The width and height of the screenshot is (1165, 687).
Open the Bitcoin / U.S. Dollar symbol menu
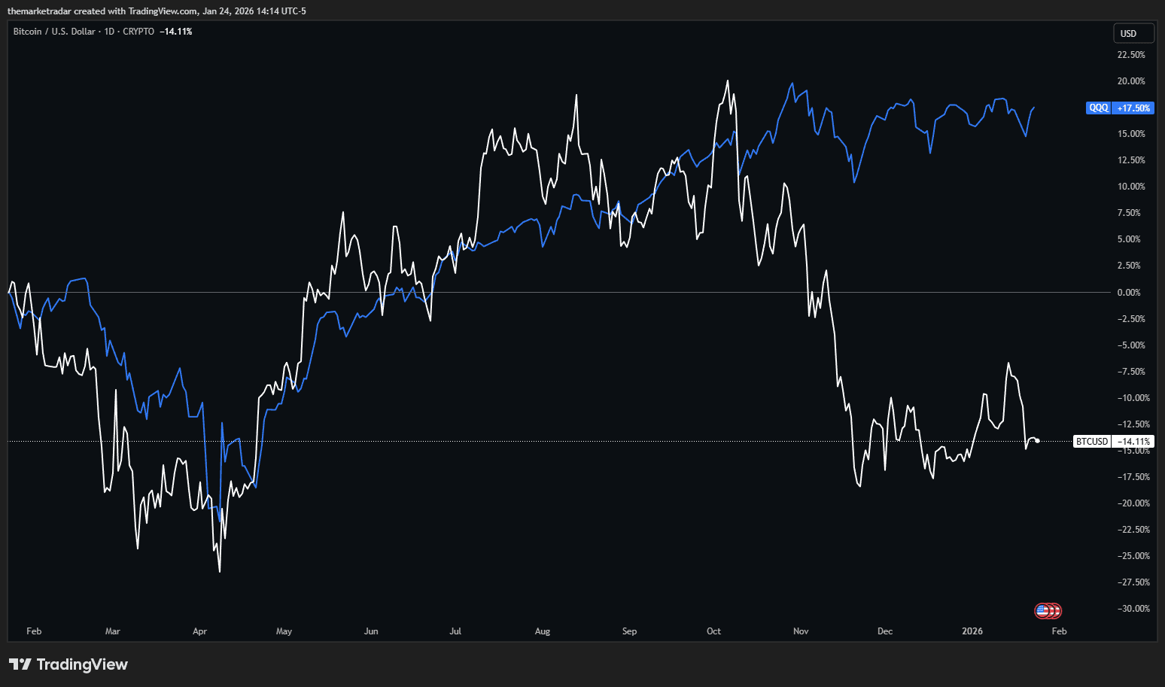click(x=53, y=31)
